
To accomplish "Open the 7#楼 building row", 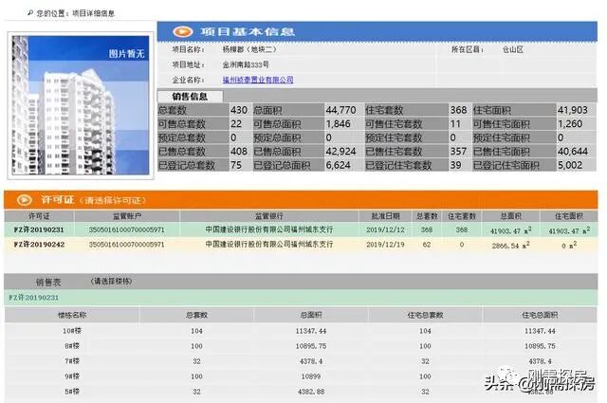I will pos(301,361).
